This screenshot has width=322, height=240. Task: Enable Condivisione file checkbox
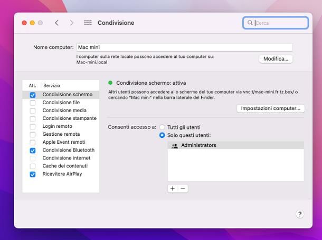32,103
